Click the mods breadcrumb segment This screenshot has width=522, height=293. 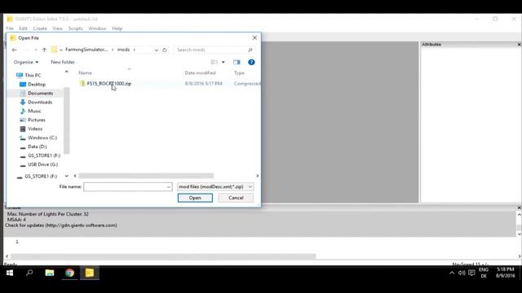[123, 50]
